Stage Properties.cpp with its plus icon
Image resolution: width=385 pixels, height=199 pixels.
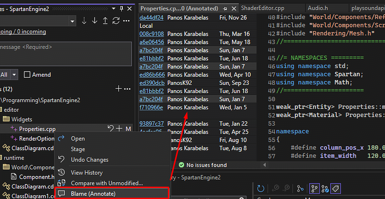119,128
